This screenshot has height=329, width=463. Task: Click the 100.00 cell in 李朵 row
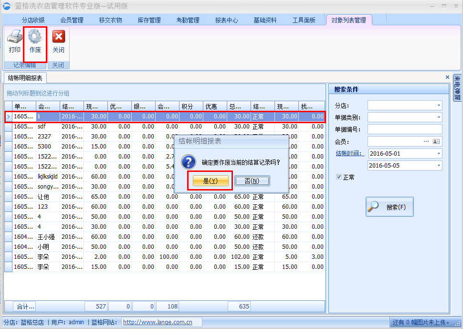167,257
